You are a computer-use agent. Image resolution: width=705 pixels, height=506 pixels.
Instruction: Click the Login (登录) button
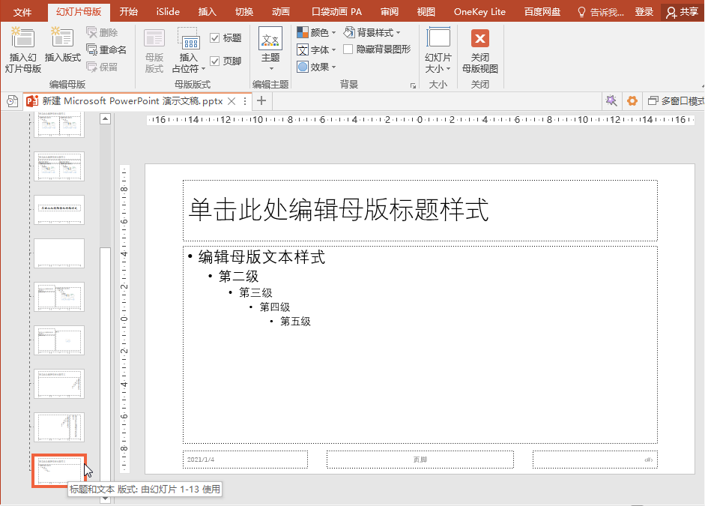(x=644, y=12)
